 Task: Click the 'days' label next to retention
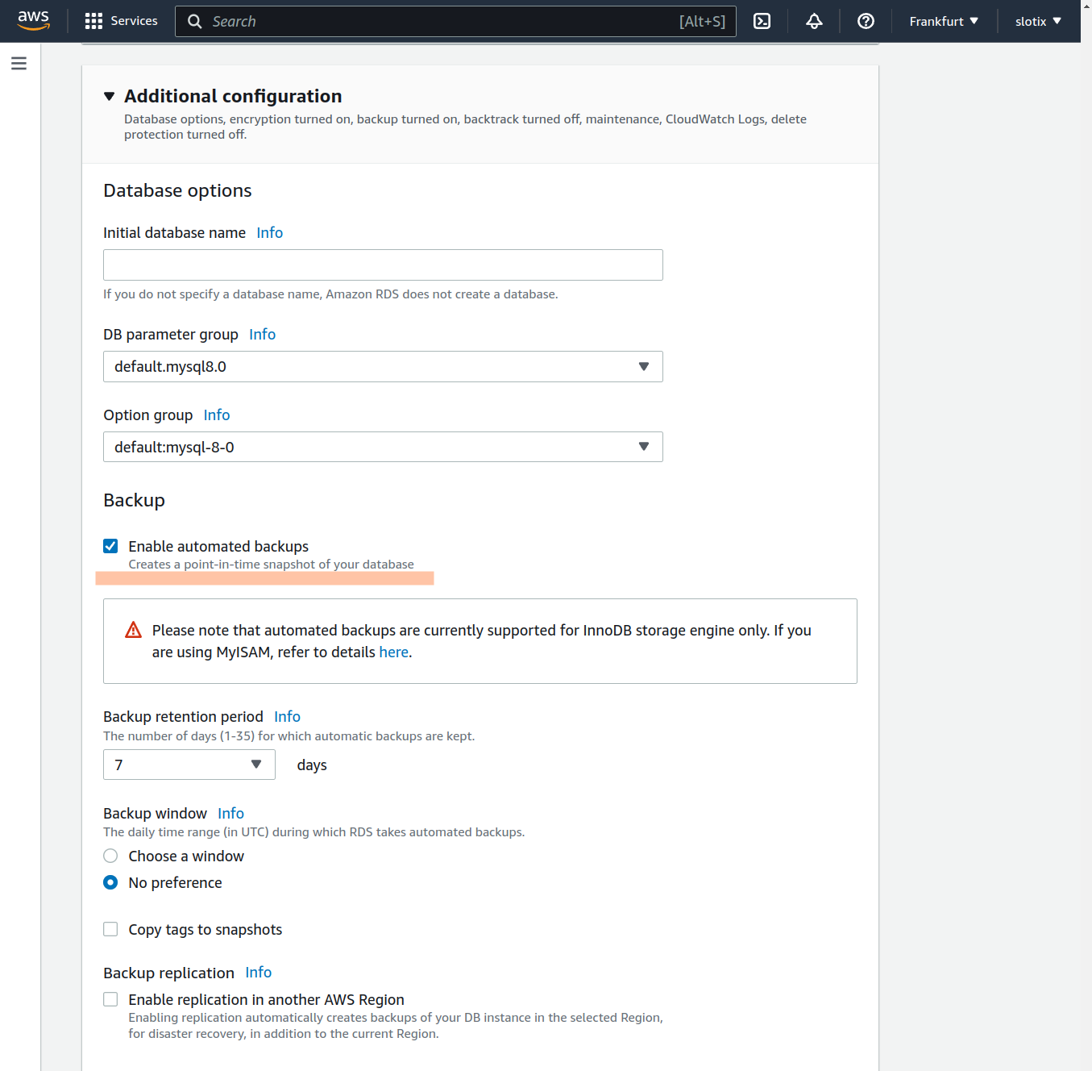(x=312, y=765)
